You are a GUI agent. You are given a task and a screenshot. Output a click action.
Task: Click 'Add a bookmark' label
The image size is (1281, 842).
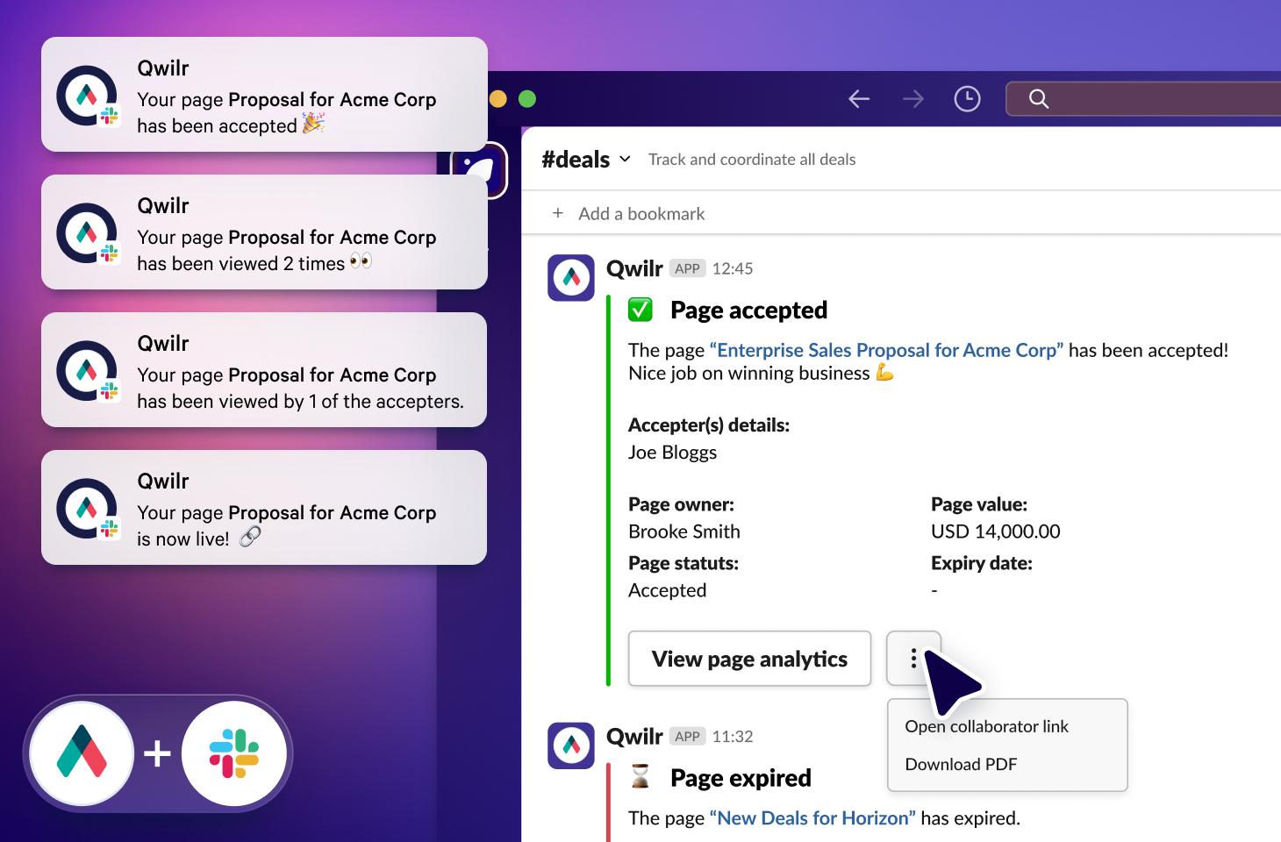tap(641, 214)
